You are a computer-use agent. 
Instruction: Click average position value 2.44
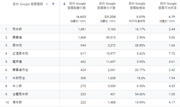pos(172,29)
